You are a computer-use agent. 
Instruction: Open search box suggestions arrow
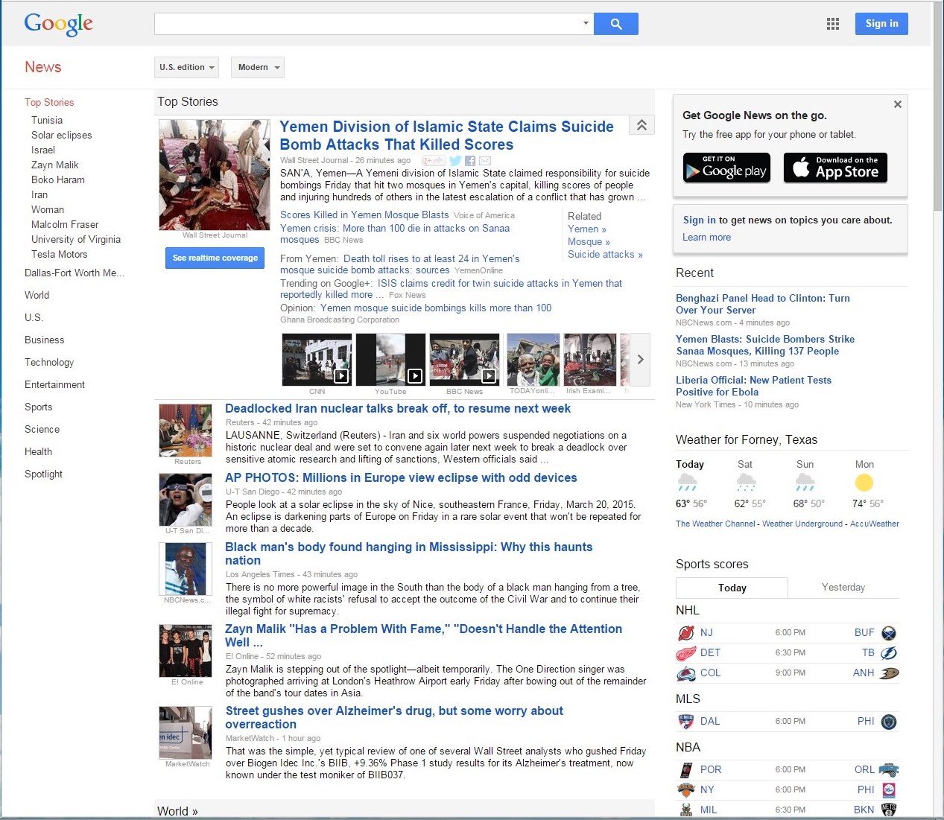coord(586,23)
